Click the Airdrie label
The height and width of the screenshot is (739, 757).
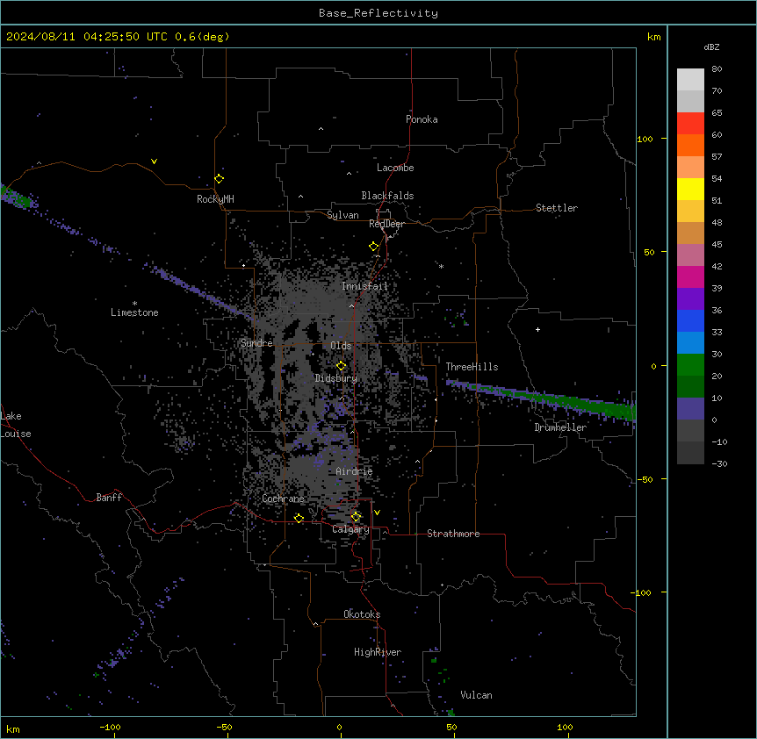pos(354,471)
